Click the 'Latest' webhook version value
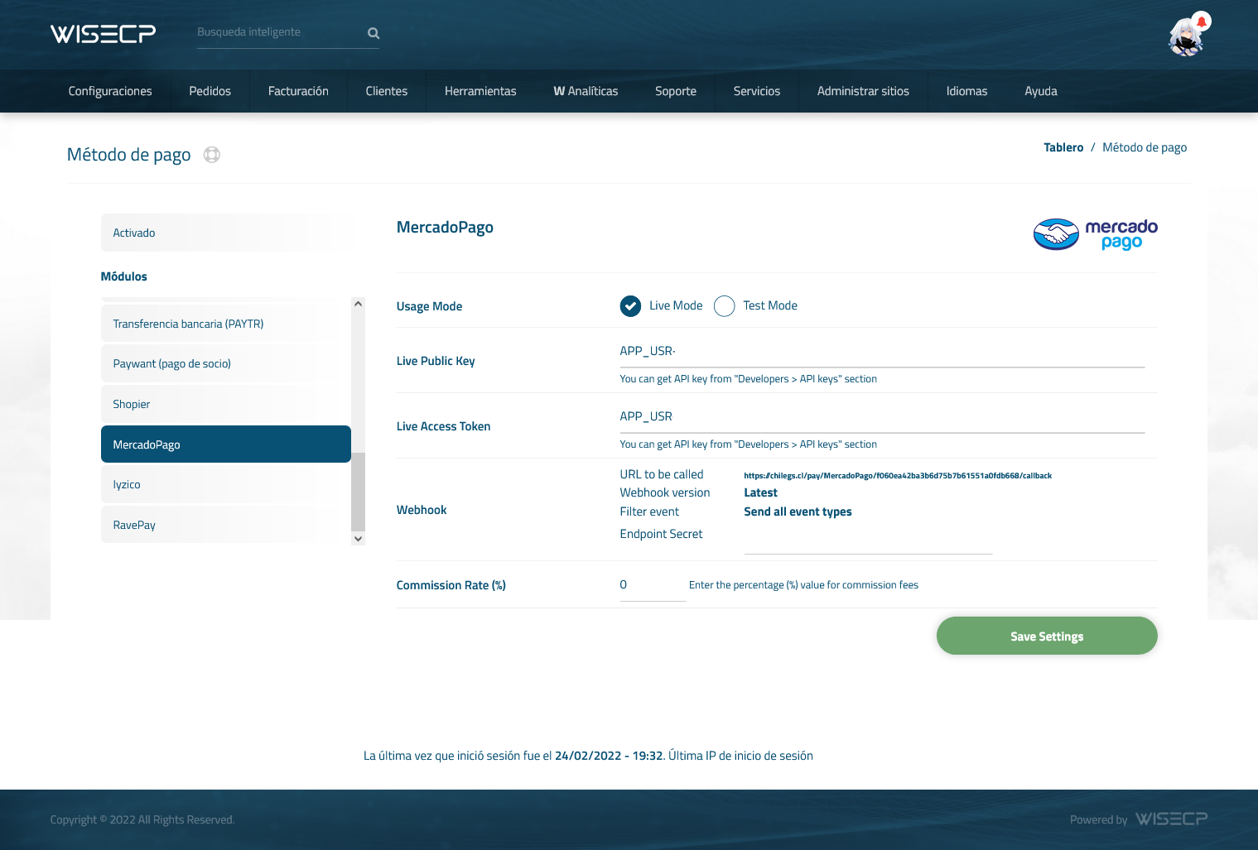 point(760,492)
